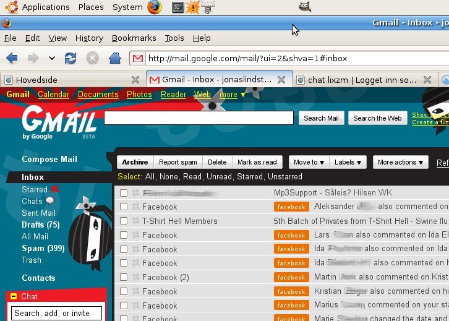Screen dimensions: 449x321
Task: Open the Labels dropdown
Action: coord(348,162)
